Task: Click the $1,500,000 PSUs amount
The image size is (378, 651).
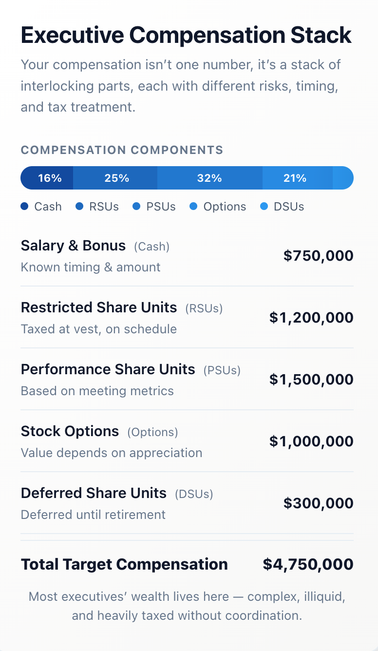Action: pos(311,380)
